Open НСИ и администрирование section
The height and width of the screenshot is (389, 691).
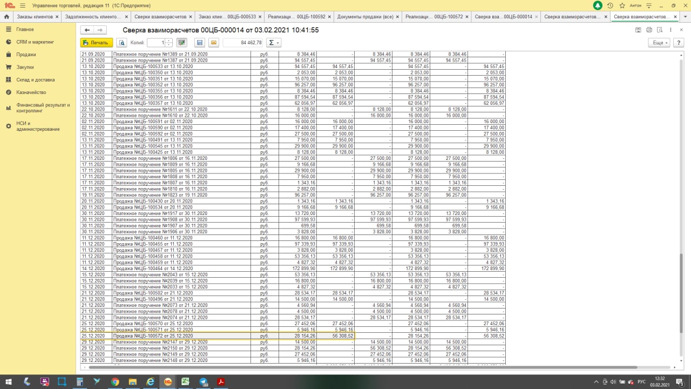pos(38,126)
